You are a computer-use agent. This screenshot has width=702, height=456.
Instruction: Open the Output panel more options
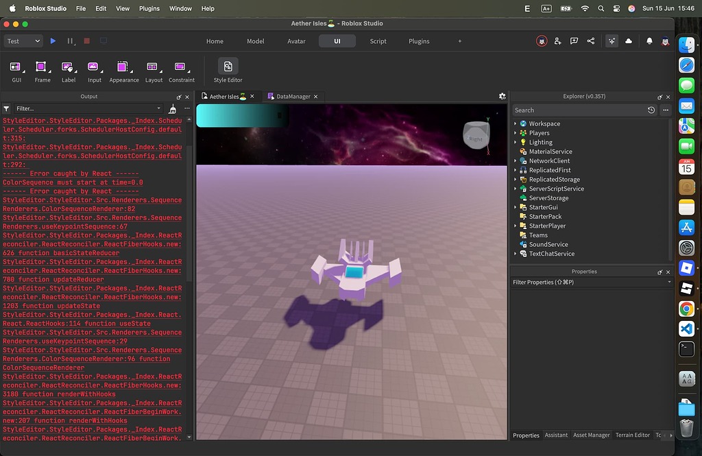pyautogui.click(x=187, y=108)
